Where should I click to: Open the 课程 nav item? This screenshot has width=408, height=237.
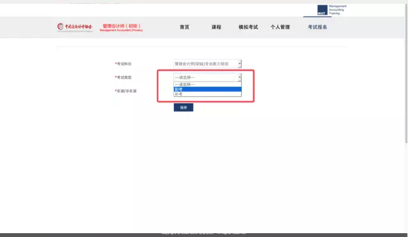(x=216, y=27)
